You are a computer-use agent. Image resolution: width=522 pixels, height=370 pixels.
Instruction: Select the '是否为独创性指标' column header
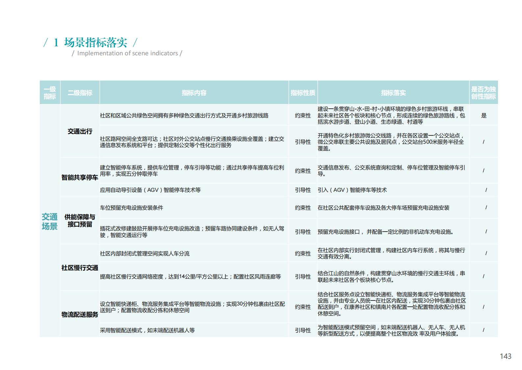[484, 93]
